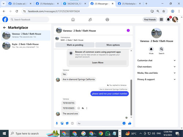Mute the Vanessa conversation

click(x=151, y=49)
